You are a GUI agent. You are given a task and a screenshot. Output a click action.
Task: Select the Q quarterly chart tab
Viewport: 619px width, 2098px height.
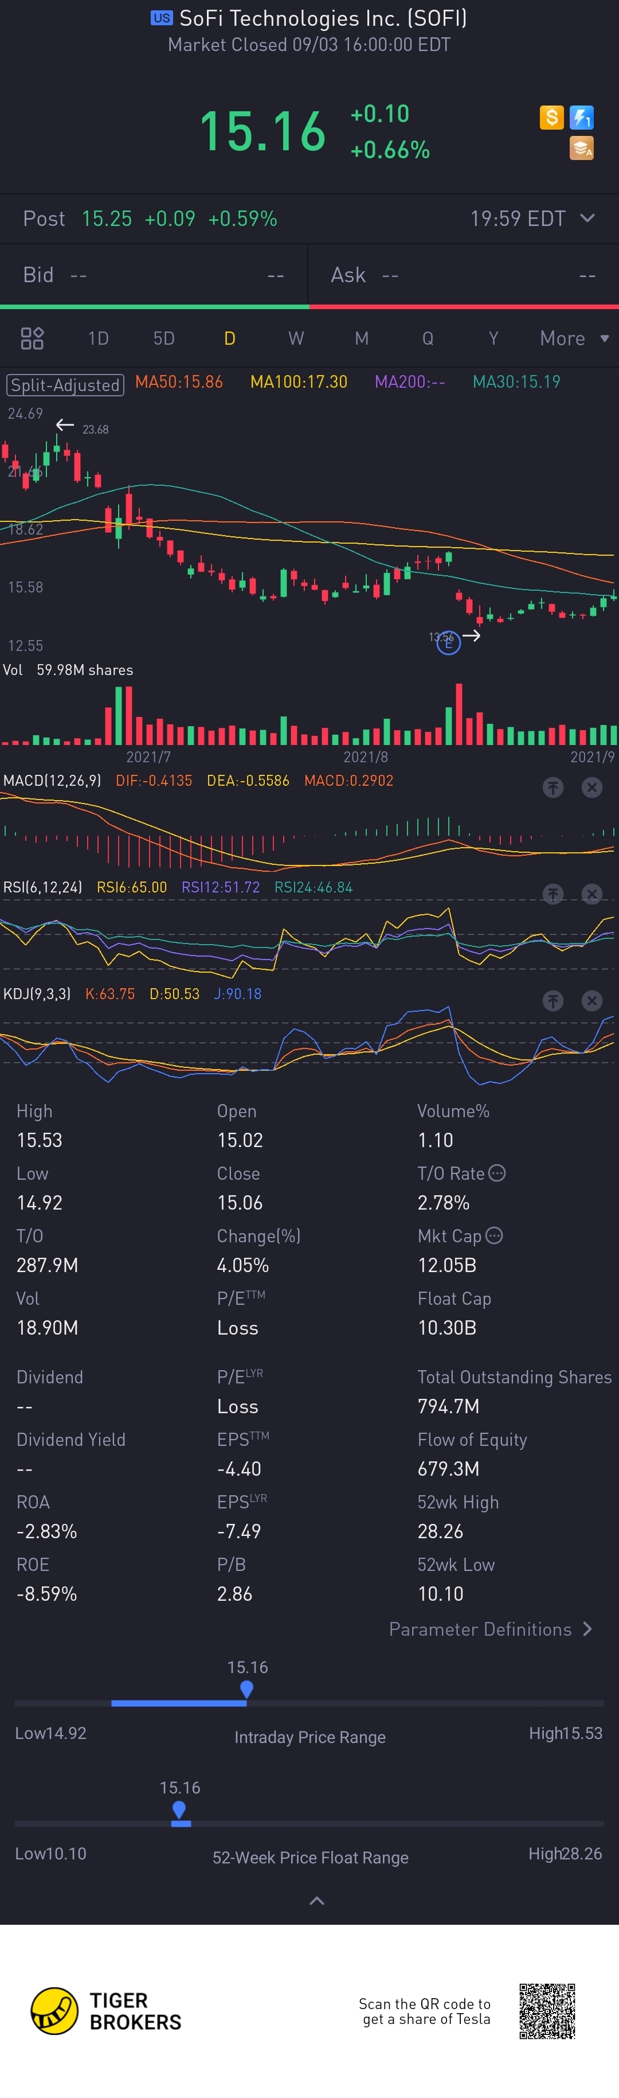point(428,338)
